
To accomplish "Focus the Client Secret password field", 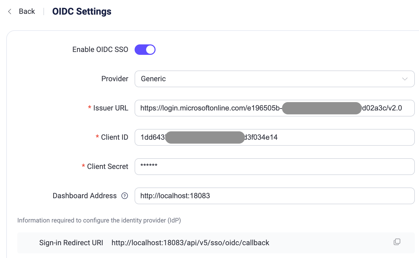I will tap(262, 167).
